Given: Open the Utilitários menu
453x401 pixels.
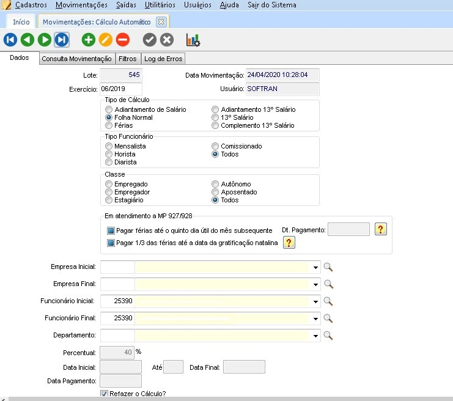Looking at the screenshot, I should (x=160, y=5).
